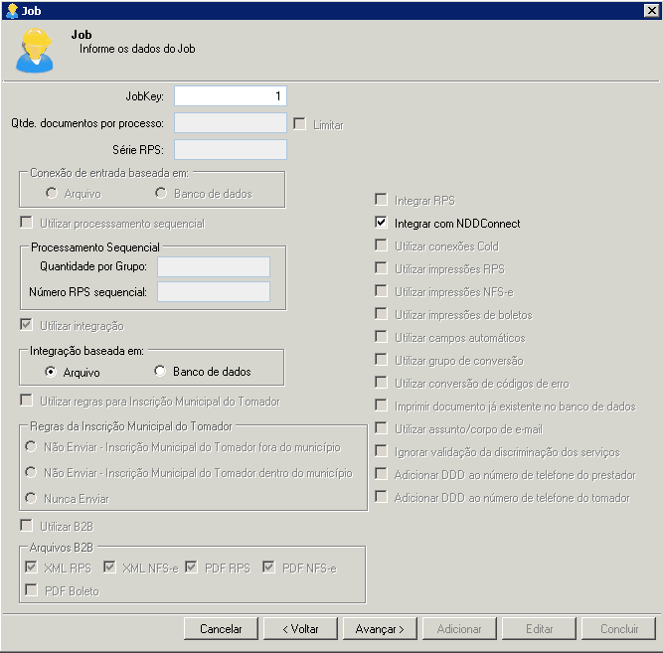Click the Qtde. documentos por processo field
The image size is (663, 653).
click(231, 123)
